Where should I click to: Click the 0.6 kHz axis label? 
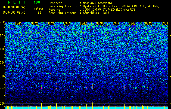(x=2, y=104)
